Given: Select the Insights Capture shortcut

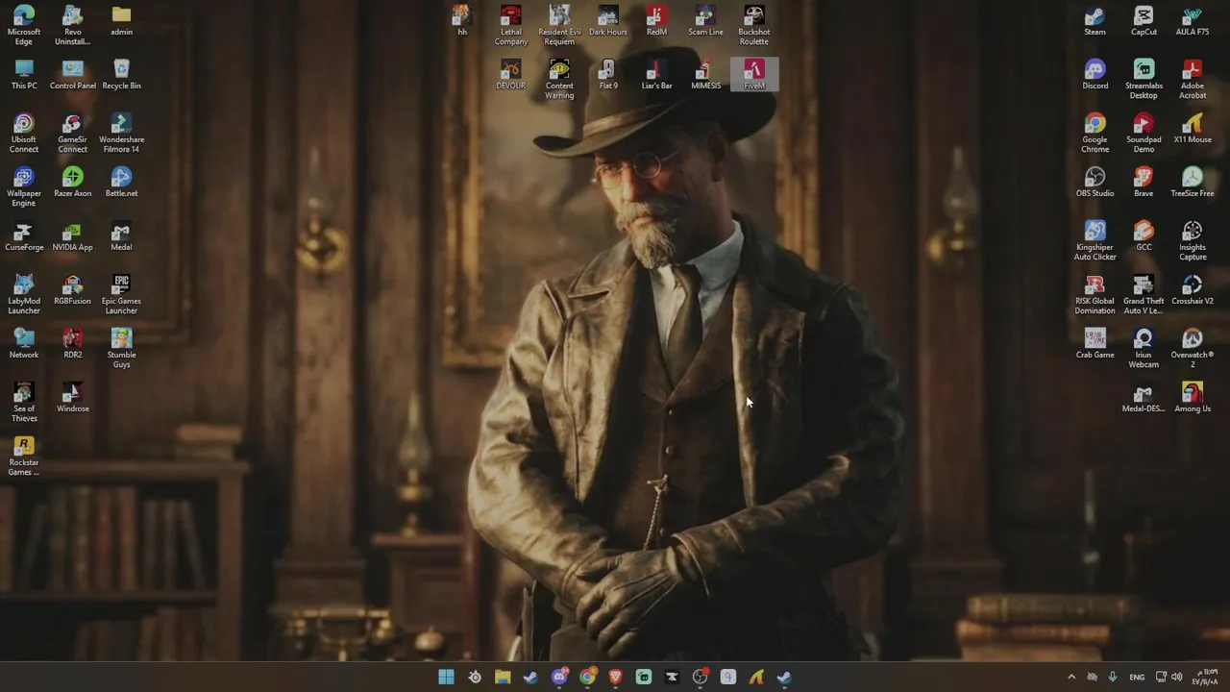Looking at the screenshot, I should coord(1193,240).
